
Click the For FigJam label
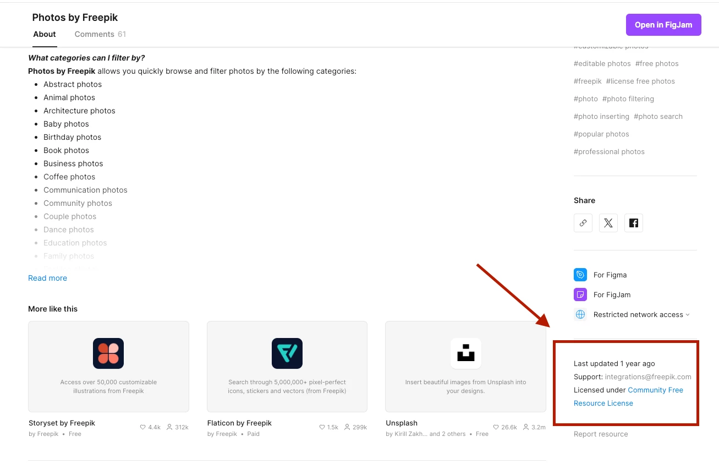(x=612, y=295)
